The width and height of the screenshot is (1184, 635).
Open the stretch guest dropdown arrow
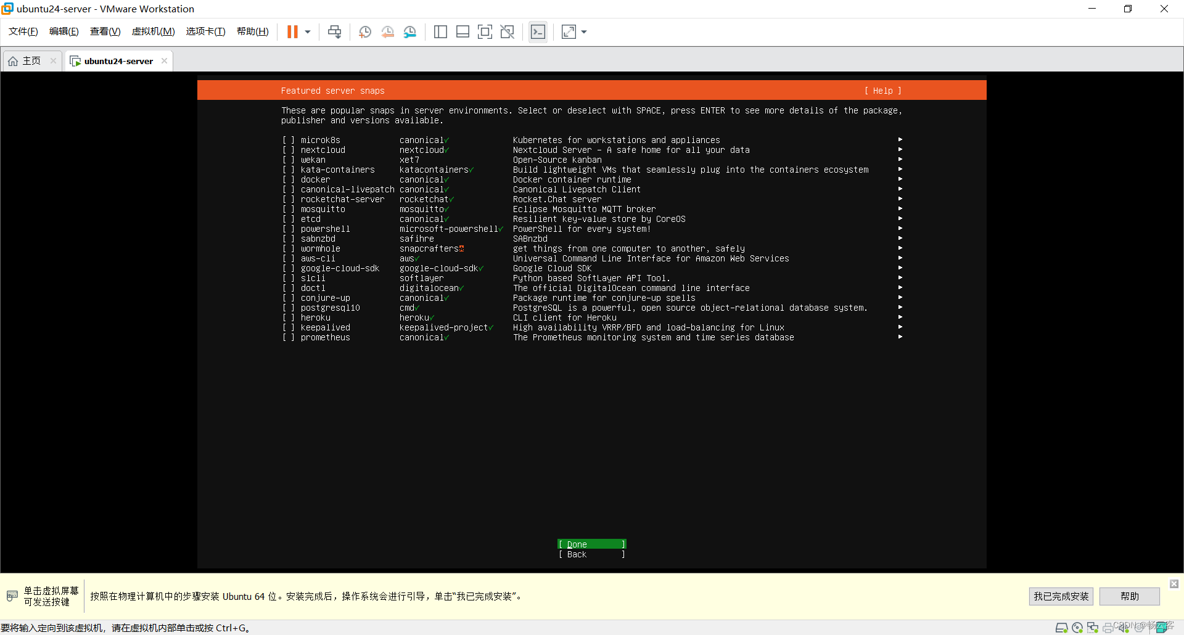coord(584,32)
